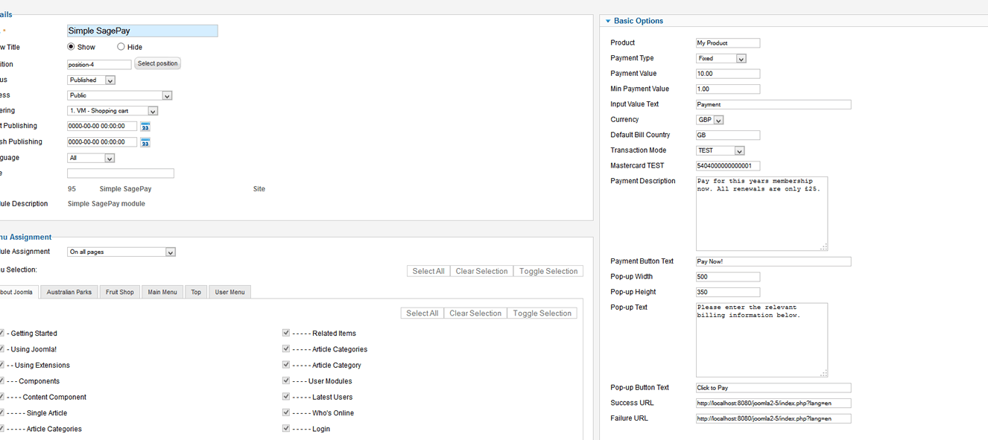Click the Min Payment Value field

point(728,89)
